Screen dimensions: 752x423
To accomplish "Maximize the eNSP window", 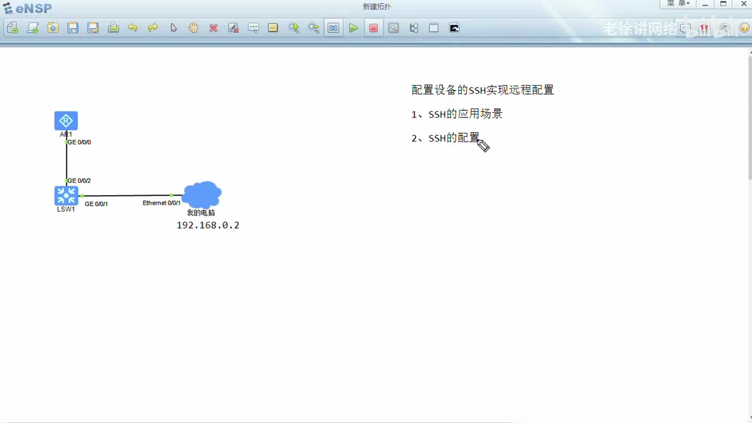I will point(724,4).
